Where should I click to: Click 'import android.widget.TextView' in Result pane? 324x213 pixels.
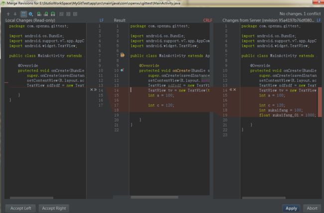[x=164, y=46]
